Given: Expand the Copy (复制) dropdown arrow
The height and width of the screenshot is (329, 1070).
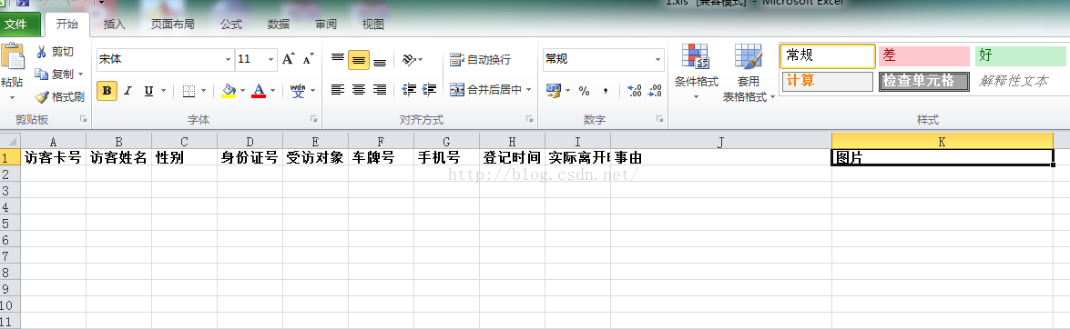Looking at the screenshot, I should [80, 75].
